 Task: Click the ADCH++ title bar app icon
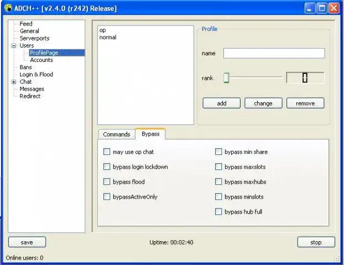coord(8,8)
